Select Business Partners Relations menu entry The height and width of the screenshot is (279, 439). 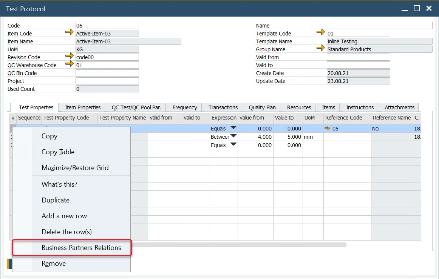(81, 248)
